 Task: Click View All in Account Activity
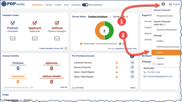[x=63, y=87]
